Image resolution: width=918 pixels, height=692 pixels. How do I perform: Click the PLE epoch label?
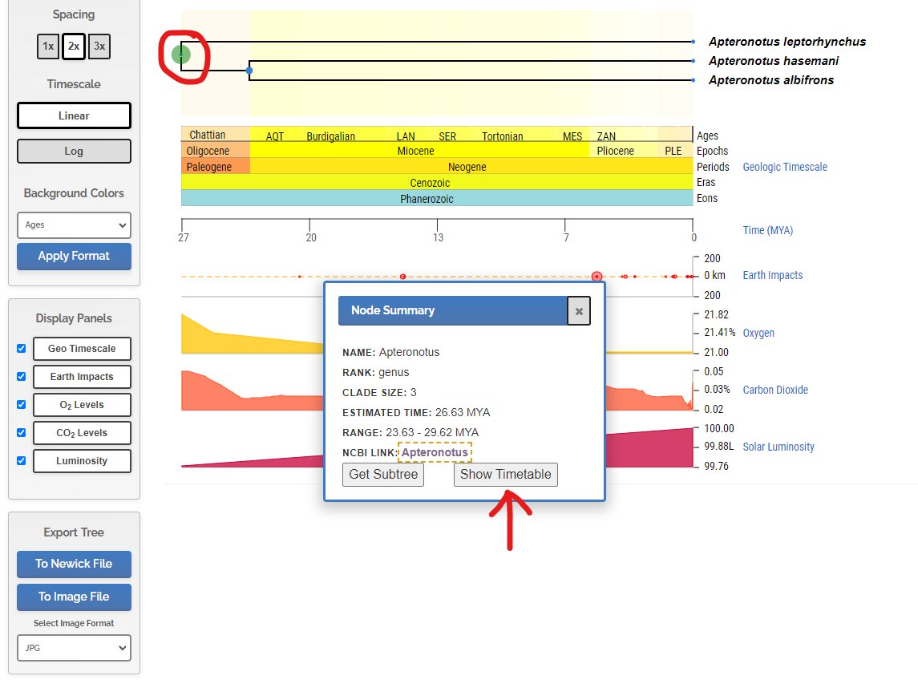coord(673,151)
